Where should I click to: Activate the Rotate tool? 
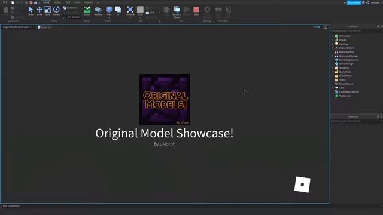click(56, 11)
